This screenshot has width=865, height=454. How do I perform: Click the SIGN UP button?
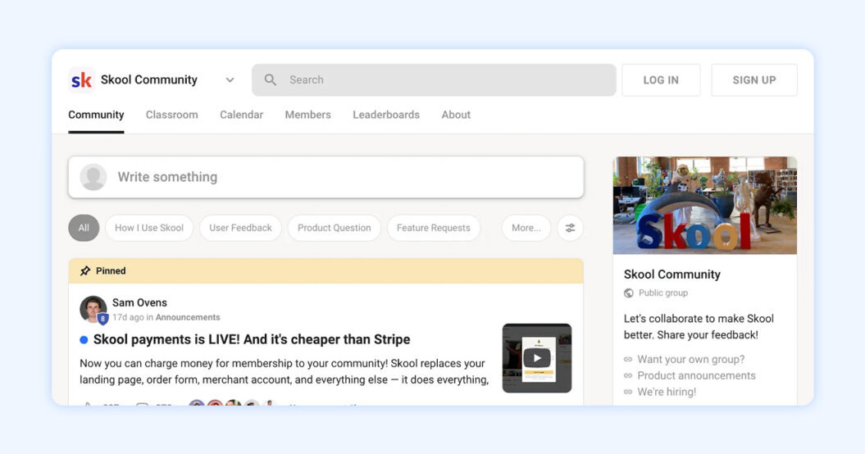754,80
